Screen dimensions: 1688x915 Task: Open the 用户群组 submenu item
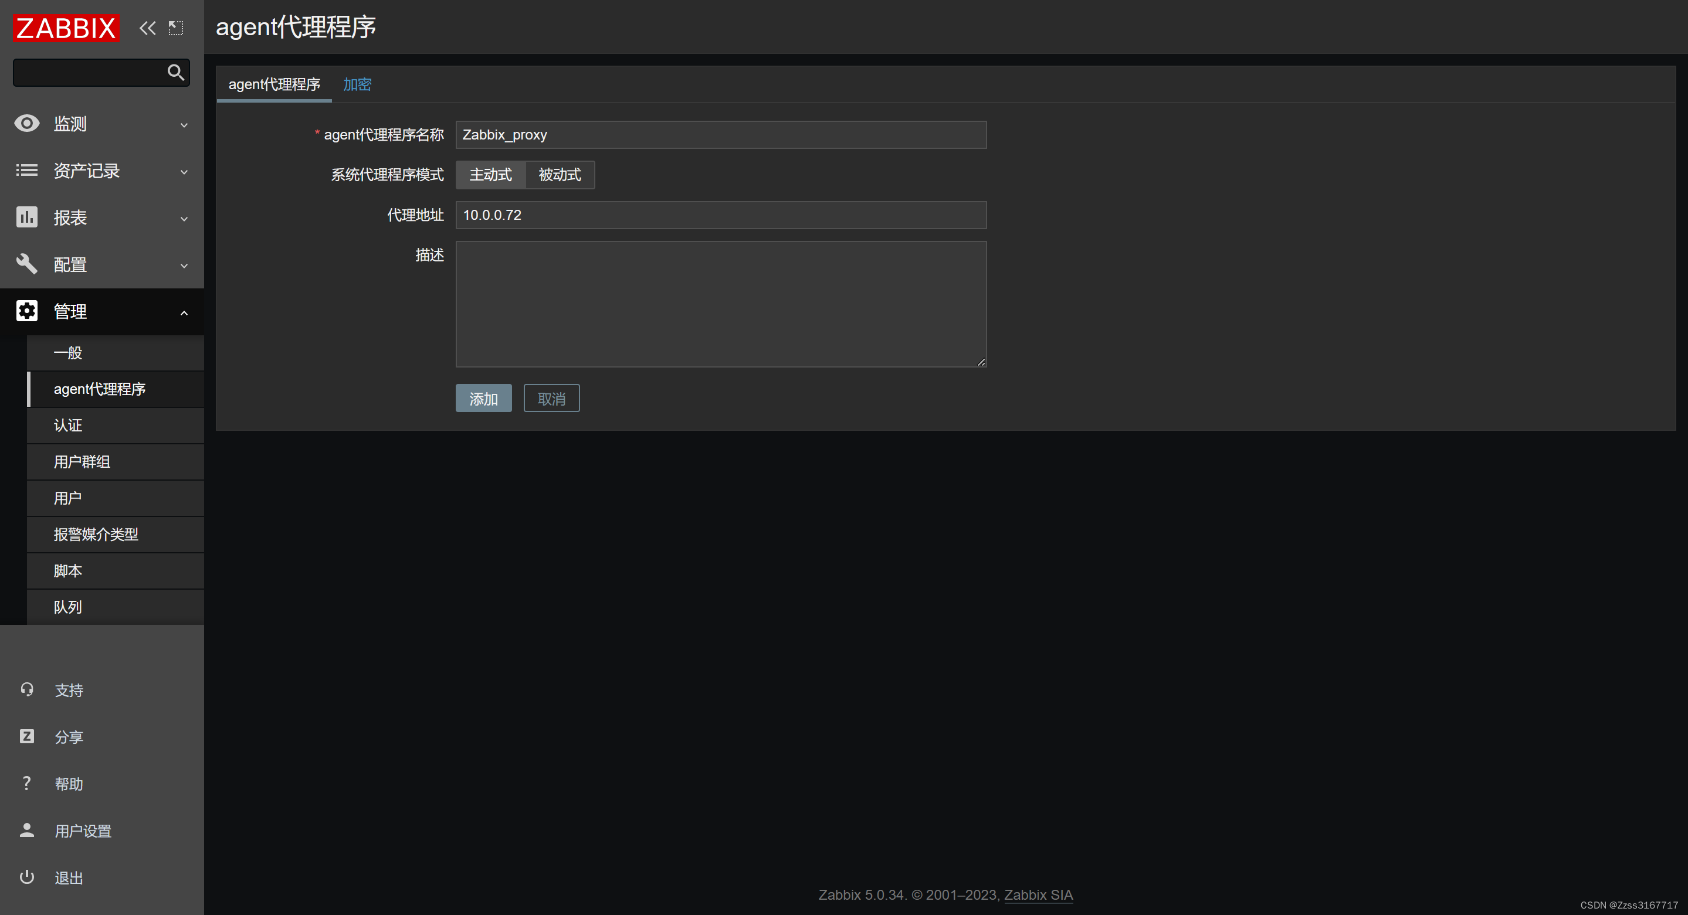click(x=116, y=462)
